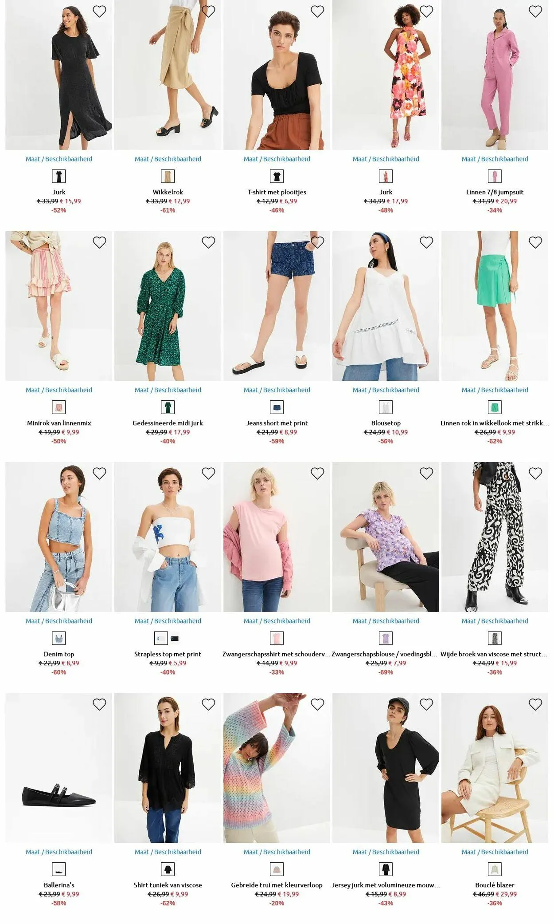Open the floral halter Jurk product image
This screenshot has width=554, height=924.
(386, 75)
